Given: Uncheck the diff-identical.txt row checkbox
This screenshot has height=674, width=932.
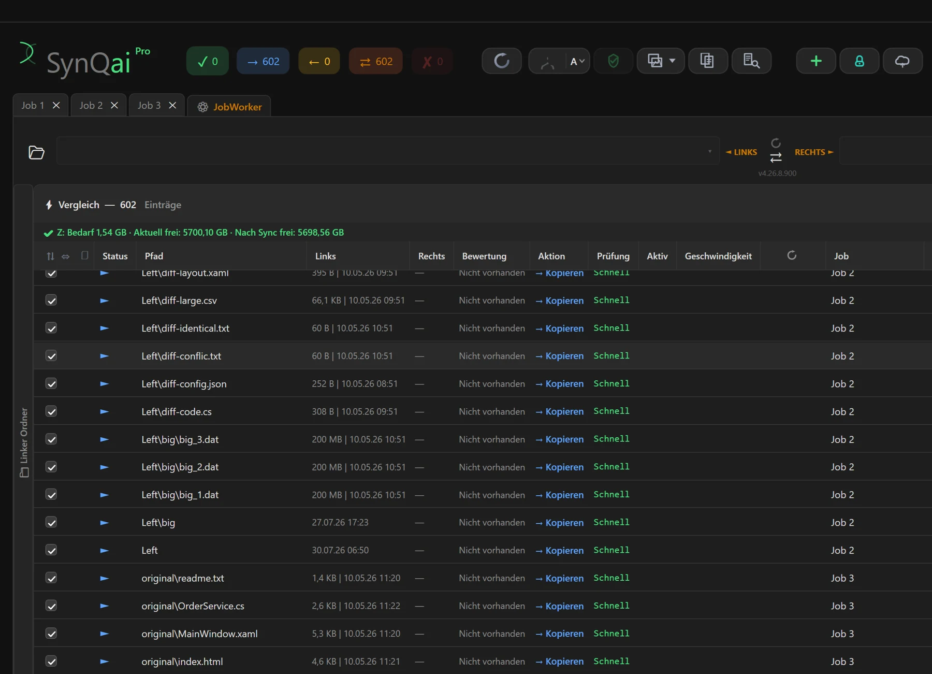Looking at the screenshot, I should [x=51, y=328].
